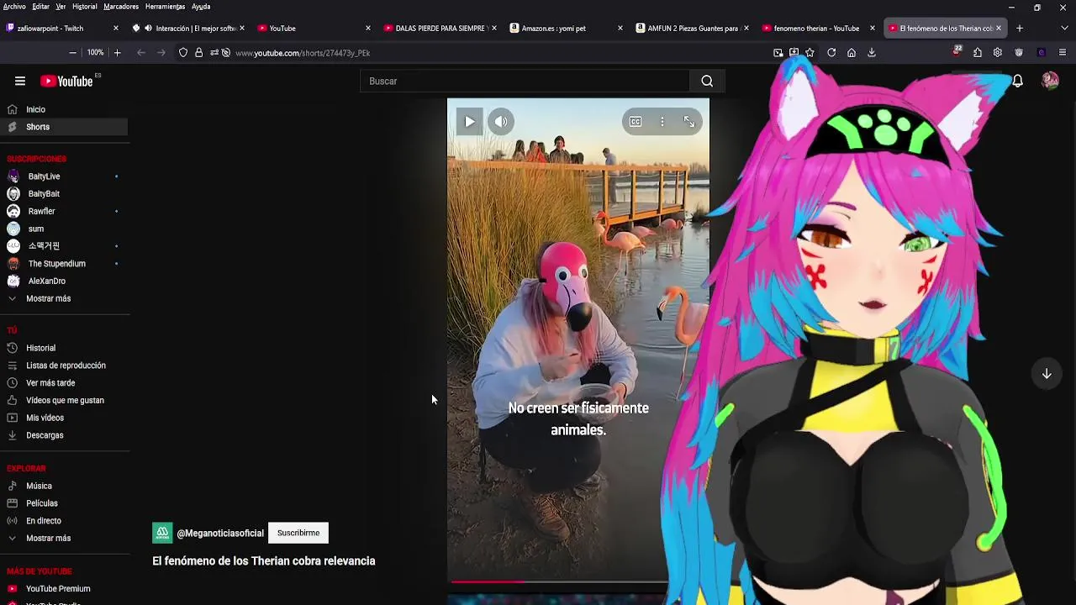Switch to fenomeno therian - YouTube tab
Screen dimensions: 1076x605
coord(816,29)
